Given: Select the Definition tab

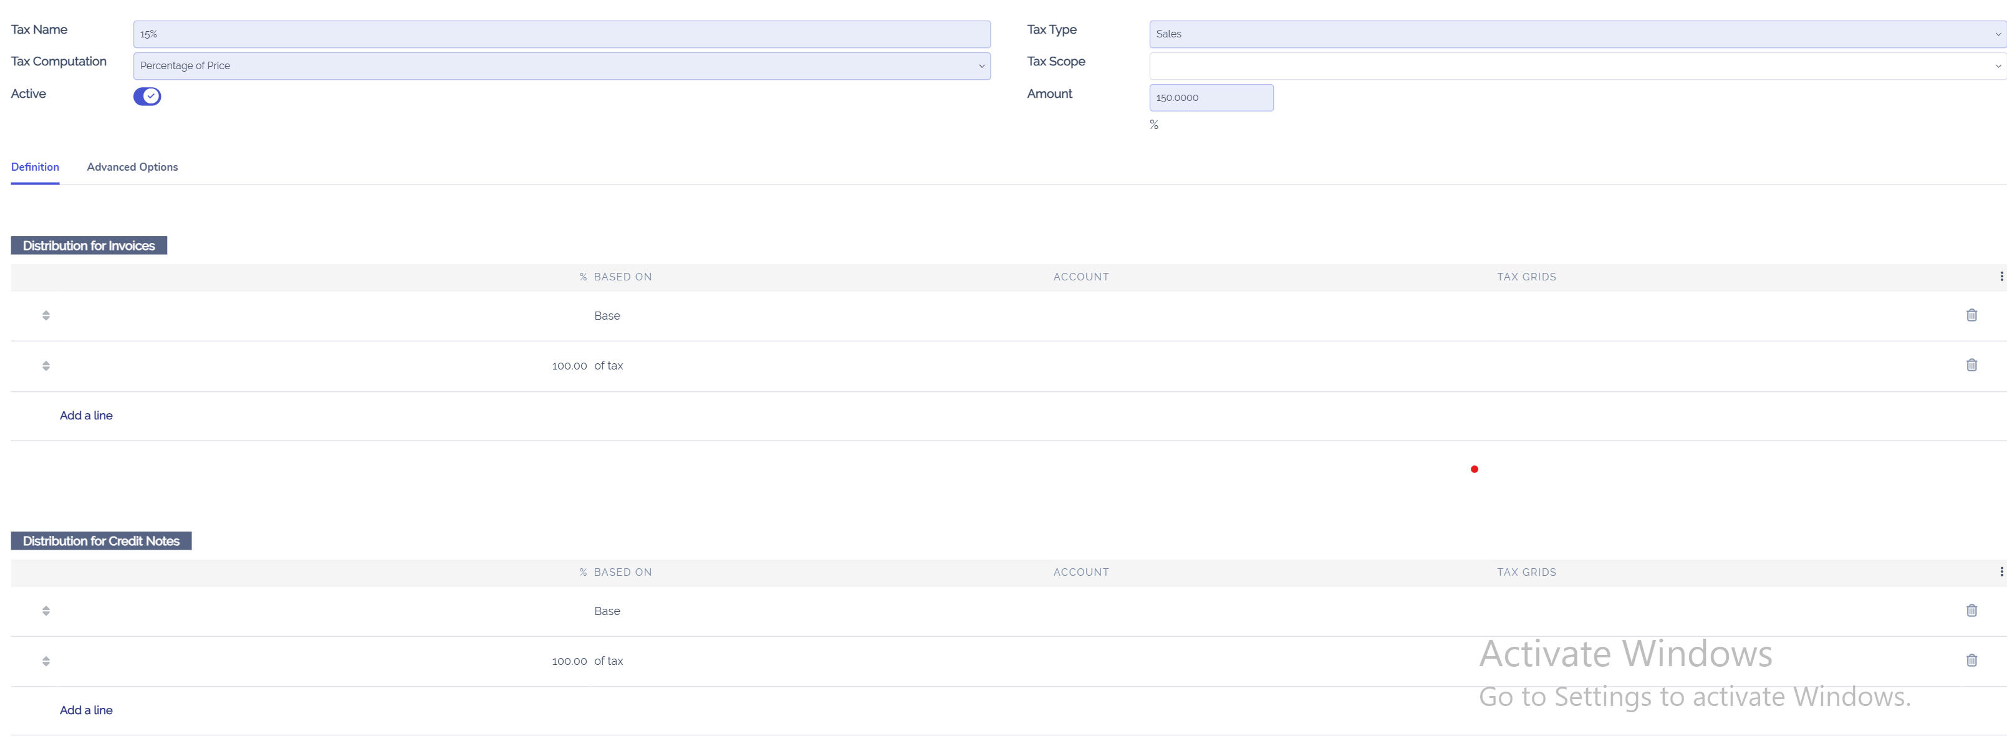Looking at the screenshot, I should 35,167.
